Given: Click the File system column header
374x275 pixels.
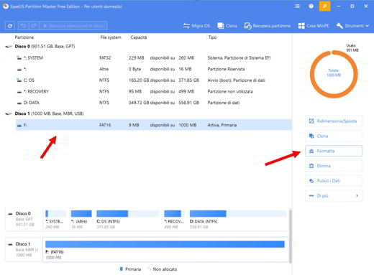Looking at the screenshot, I should (x=111, y=37).
